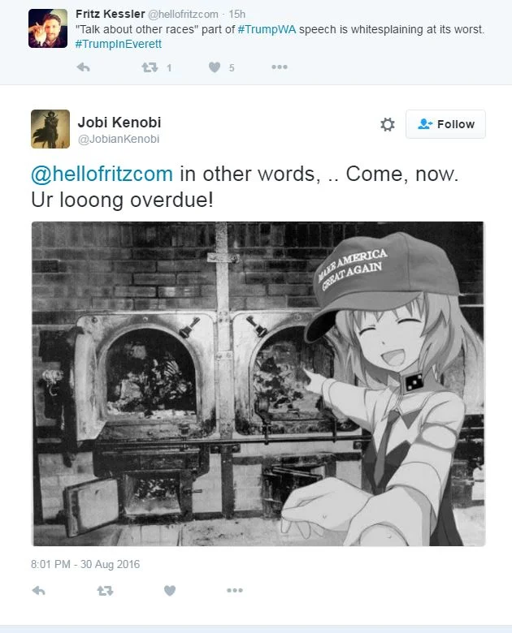Image resolution: width=512 pixels, height=633 pixels.
Task: Open the #TrumpInEverett hashtag
Action: coord(119,44)
